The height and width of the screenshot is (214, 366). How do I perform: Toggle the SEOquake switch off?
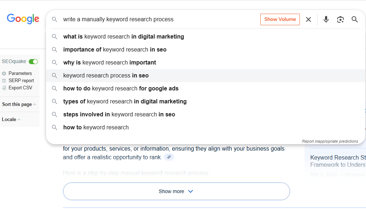(x=33, y=62)
